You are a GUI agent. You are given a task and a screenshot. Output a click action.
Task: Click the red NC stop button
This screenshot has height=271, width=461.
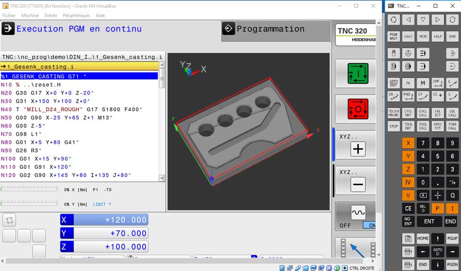358,109
